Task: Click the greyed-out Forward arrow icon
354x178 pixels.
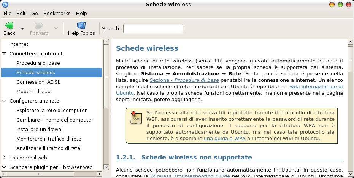Action: click(x=39, y=25)
